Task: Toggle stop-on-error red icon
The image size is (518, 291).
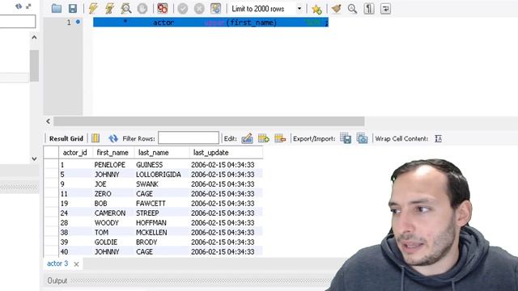Action: click(x=162, y=9)
